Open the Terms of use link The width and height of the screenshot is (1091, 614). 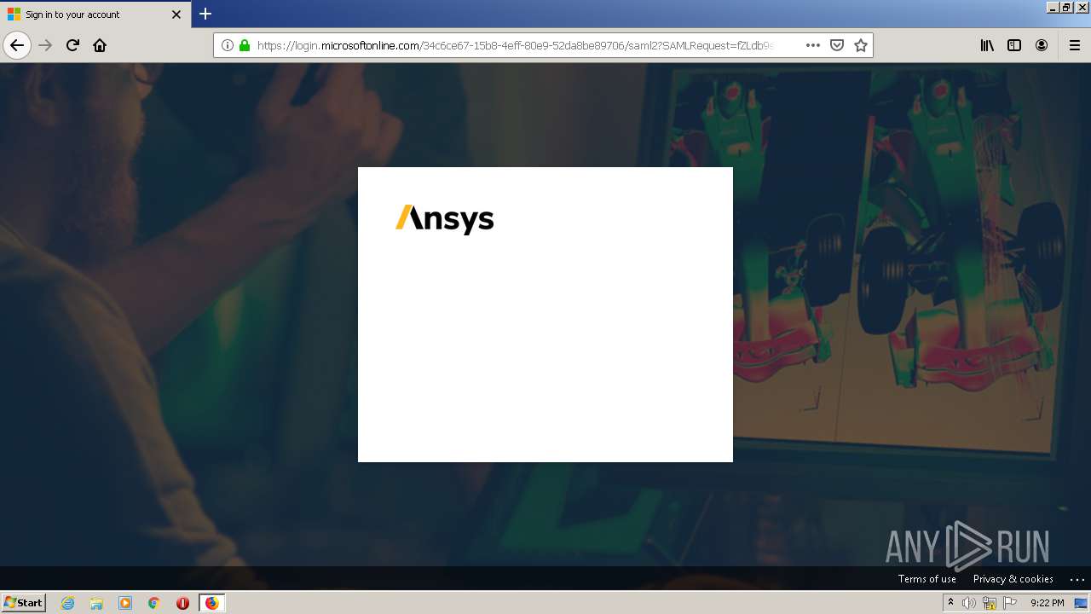926,579
